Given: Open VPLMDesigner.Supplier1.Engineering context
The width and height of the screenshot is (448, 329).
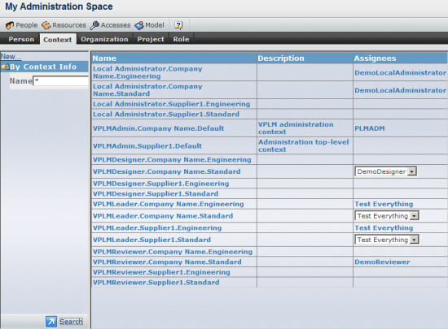Looking at the screenshot, I should [x=160, y=184].
